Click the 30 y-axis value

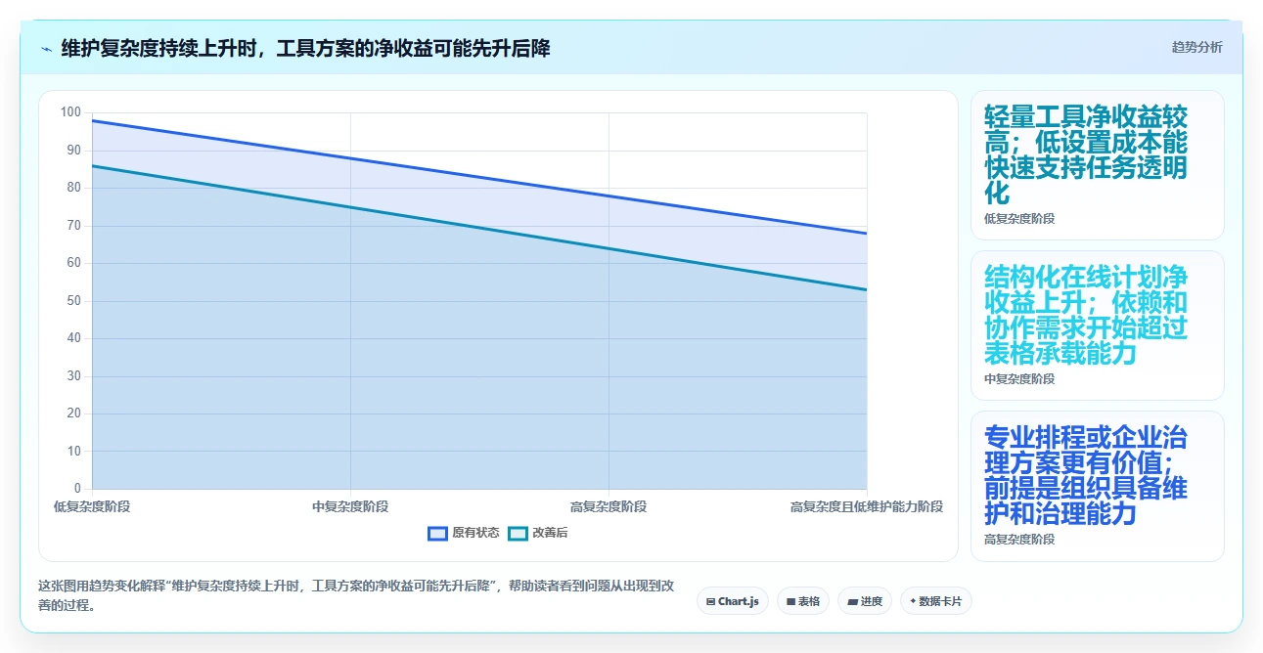click(x=73, y=376)
